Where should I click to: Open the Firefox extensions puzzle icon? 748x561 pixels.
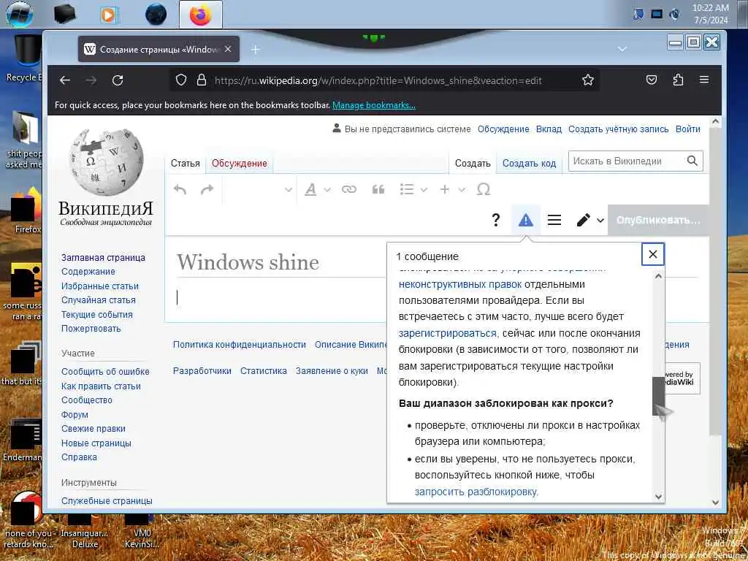tap(678, 80)
